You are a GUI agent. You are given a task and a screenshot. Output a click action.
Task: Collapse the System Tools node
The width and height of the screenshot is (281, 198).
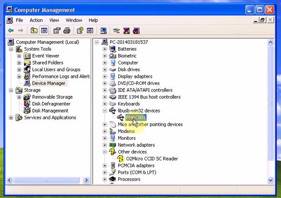[11, 49]
